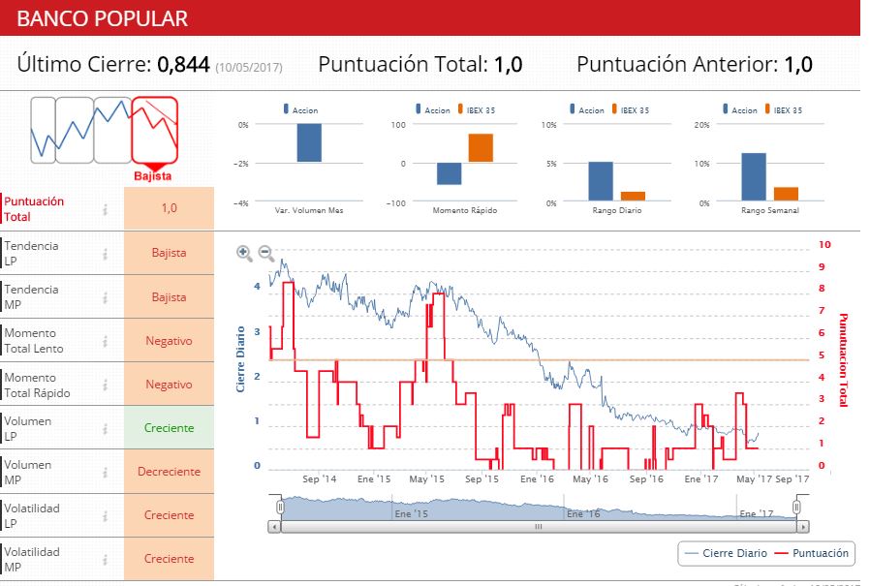
Task: Click right handle of the range selector
Action: coord(796,508)
